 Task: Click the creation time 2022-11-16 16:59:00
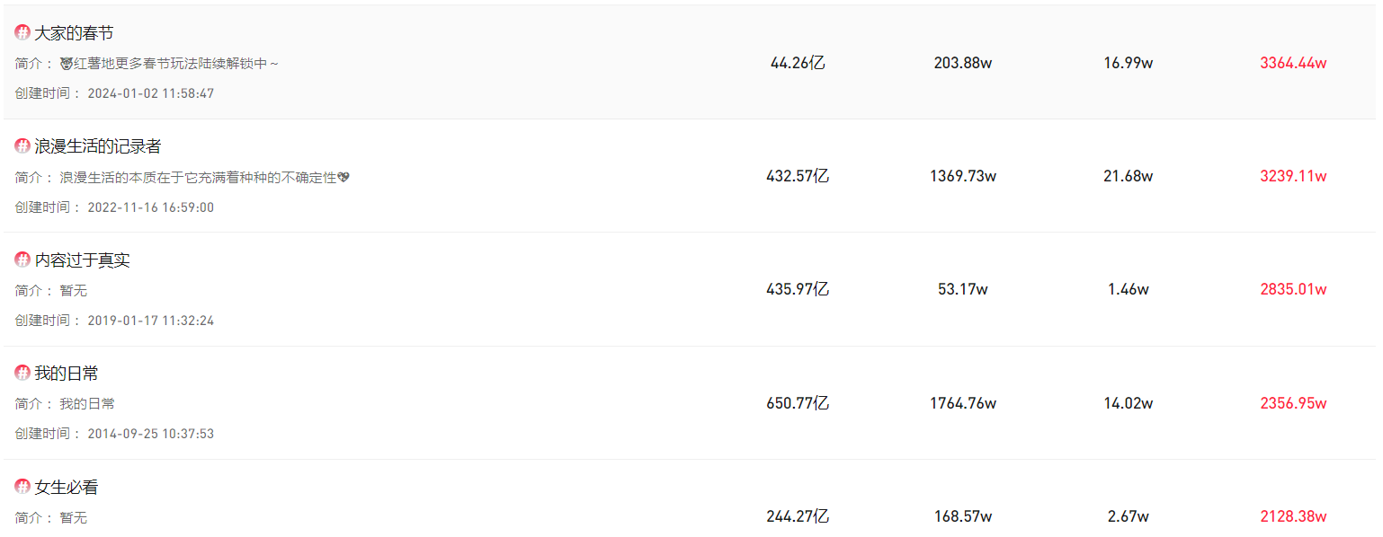[x=151, y=207]
